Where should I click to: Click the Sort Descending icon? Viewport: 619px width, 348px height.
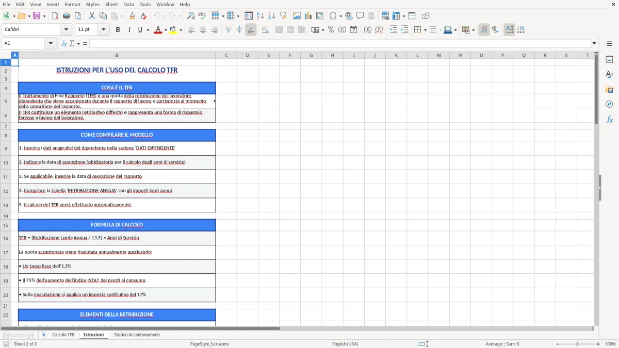(272, 16)
